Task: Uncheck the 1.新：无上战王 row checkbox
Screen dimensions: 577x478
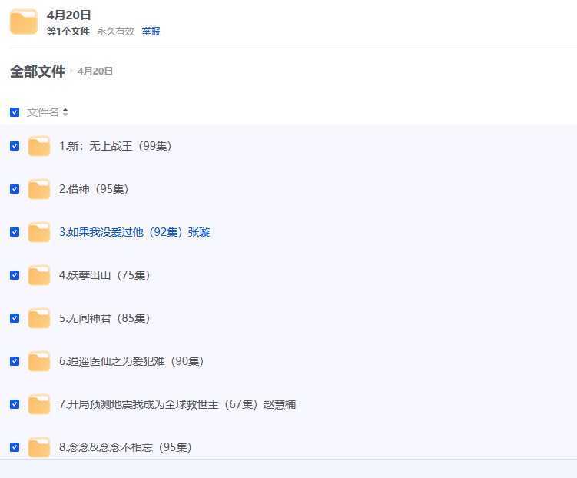Action: 15,146
